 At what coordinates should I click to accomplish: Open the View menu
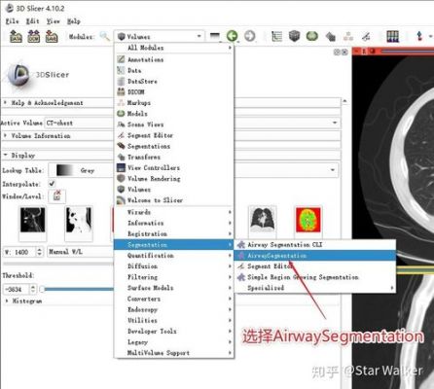coord(53,21)
